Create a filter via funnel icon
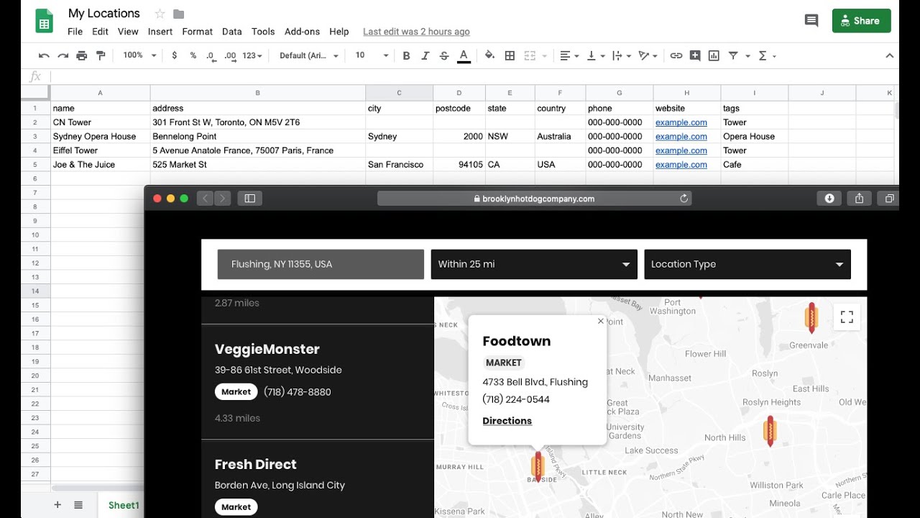 [733, 55]
